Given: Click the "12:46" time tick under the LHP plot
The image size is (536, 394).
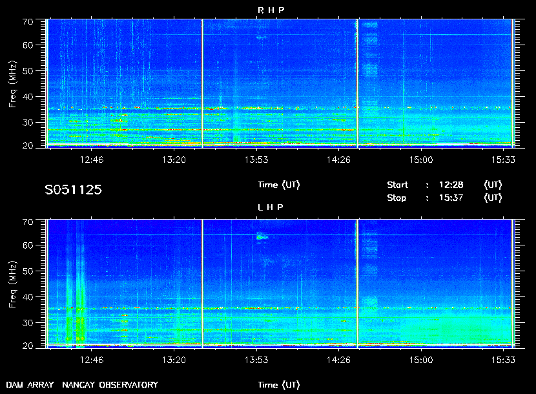Looking at the screenshot, I should coord(91,360).
